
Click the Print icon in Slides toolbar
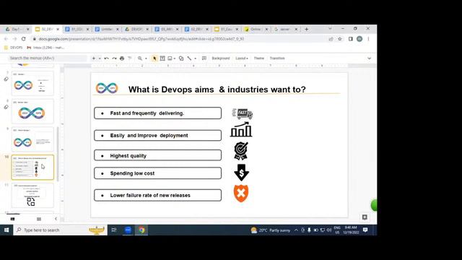(122, 58)
